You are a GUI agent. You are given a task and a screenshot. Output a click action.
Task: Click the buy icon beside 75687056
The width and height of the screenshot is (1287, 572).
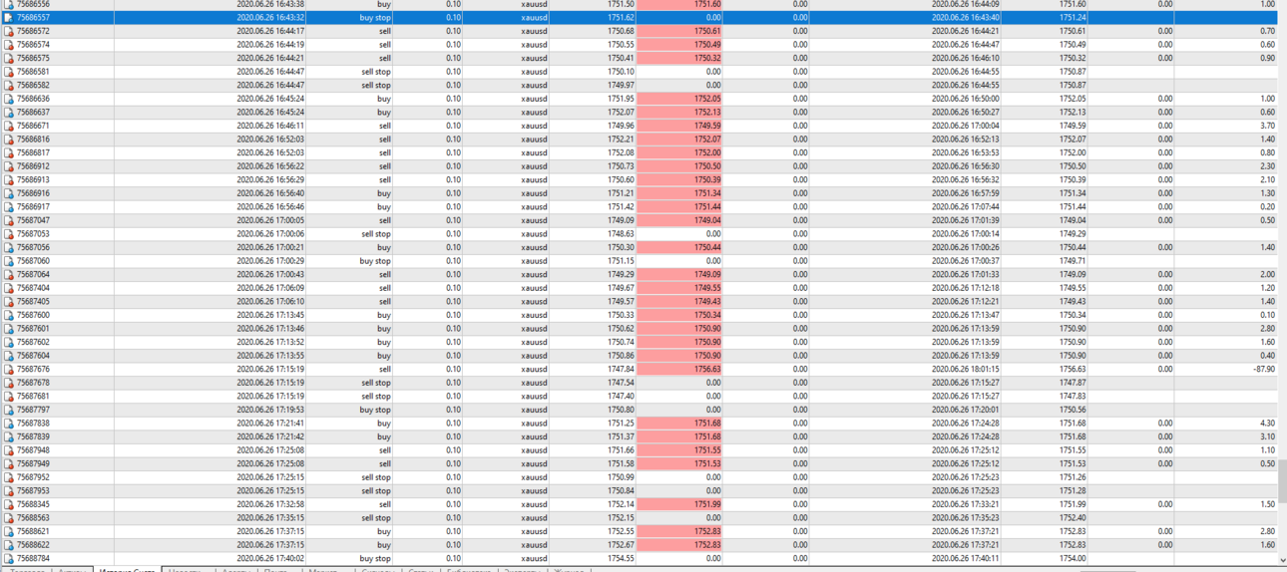pyautogui.click(x=8, y=247)
